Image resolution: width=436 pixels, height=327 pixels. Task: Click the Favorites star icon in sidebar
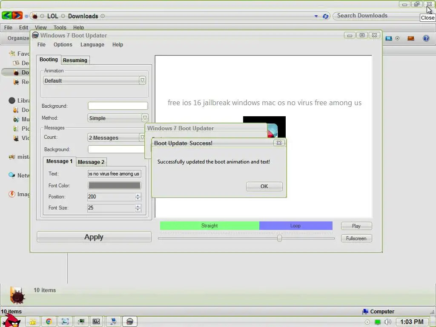12,53
